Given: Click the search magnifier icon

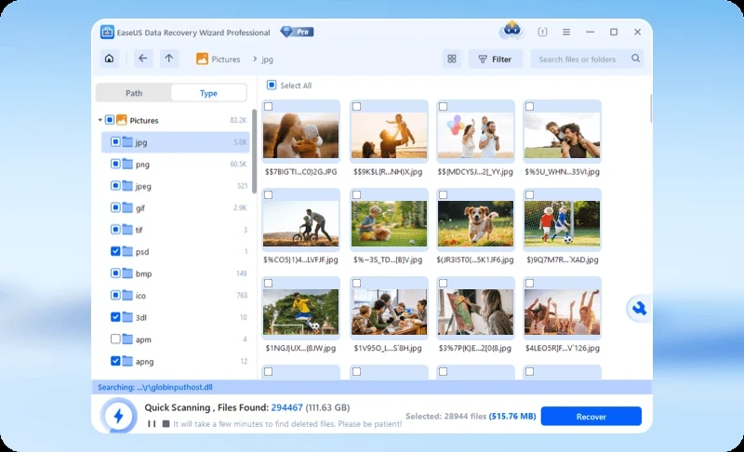Looking at the screenshot, I should click(x=635, y=59).
